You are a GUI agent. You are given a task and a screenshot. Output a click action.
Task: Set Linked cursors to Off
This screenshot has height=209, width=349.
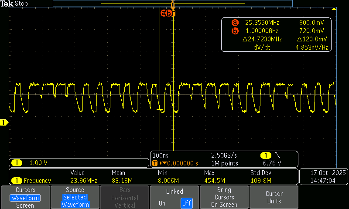tap(186, 203)
